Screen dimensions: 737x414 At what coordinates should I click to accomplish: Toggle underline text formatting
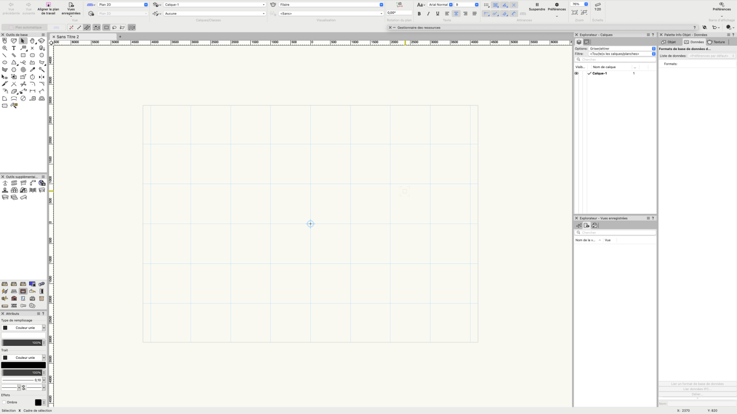pyautogui.click(x=438, y=14)
